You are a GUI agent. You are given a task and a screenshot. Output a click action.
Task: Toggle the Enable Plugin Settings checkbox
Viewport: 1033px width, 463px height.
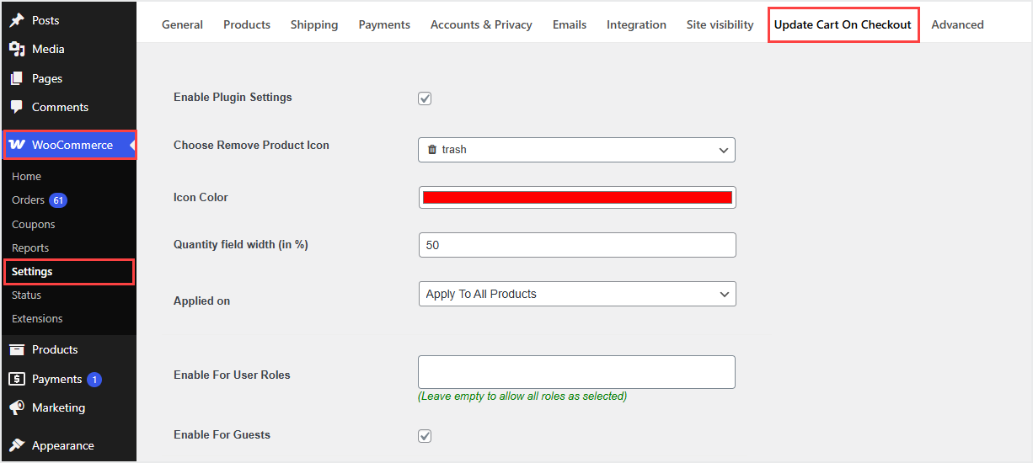[425, 98]
